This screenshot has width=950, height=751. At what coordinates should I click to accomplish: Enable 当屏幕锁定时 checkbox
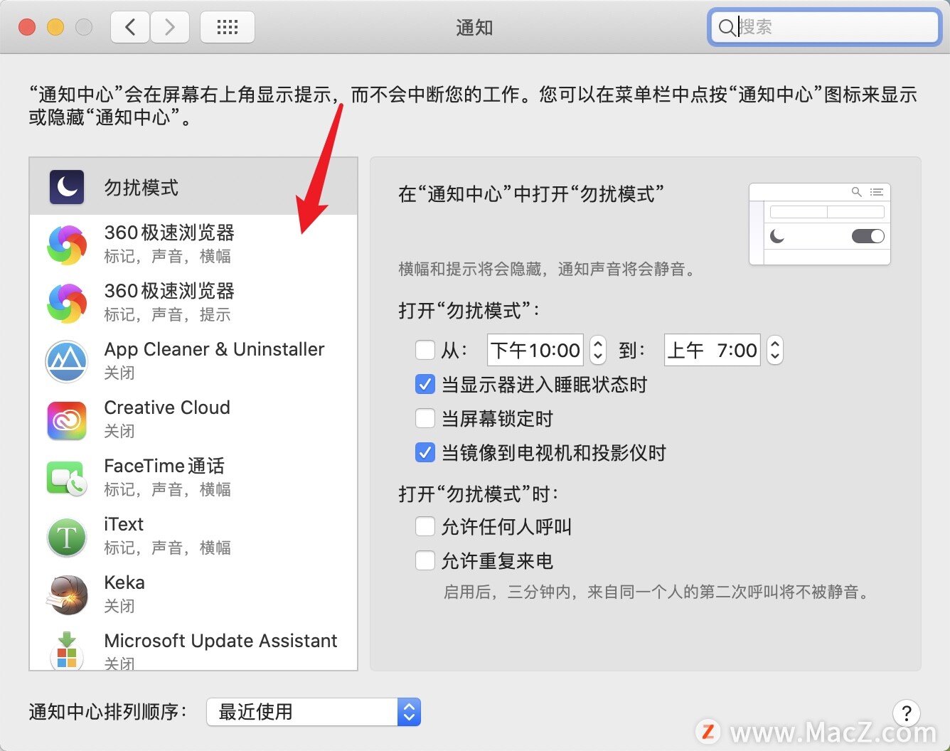point(425,418)
